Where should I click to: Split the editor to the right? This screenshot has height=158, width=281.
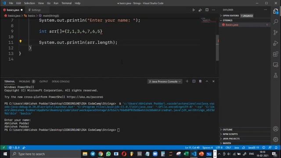pos(207,10)
